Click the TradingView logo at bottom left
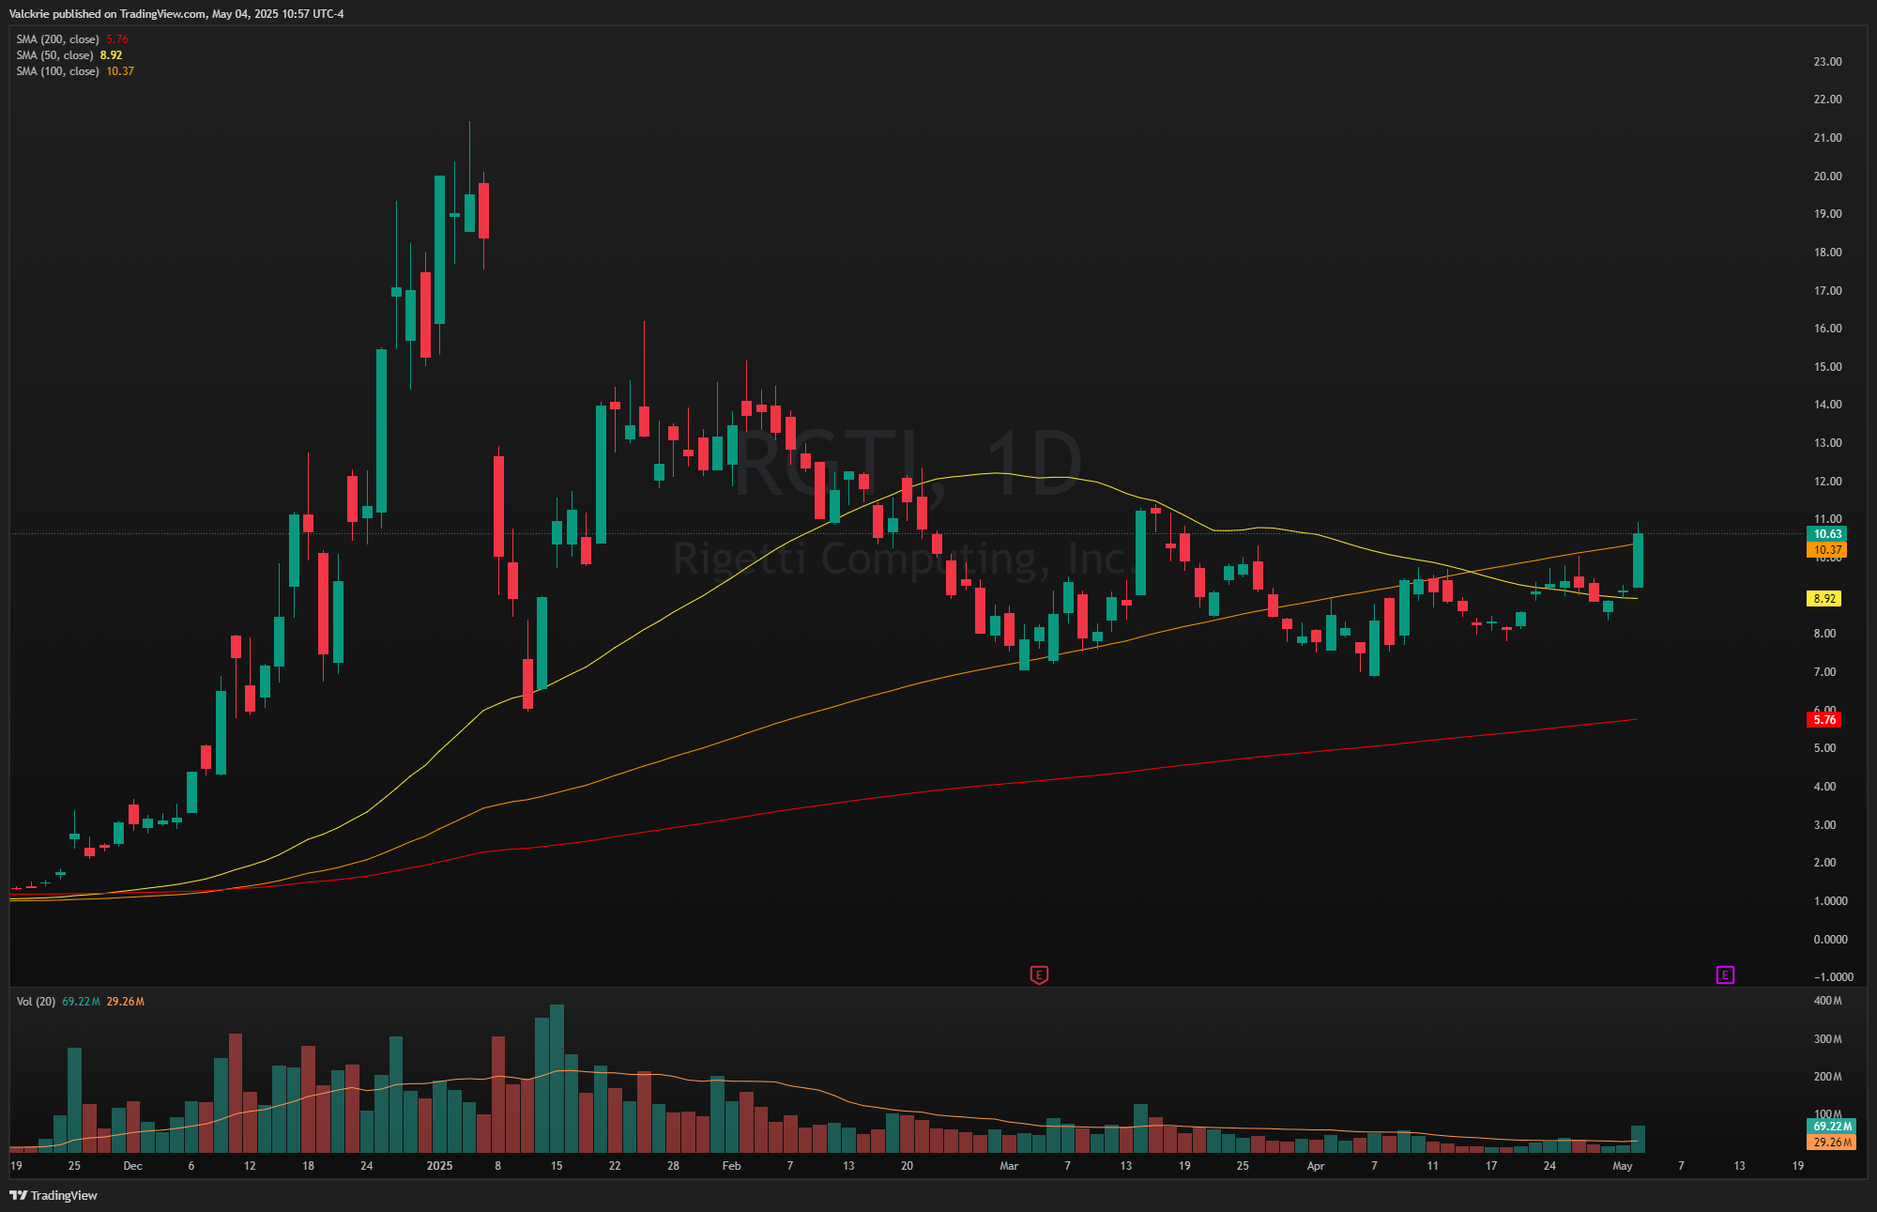This screenshot has width=1877, height=1212. (53, 1195)
